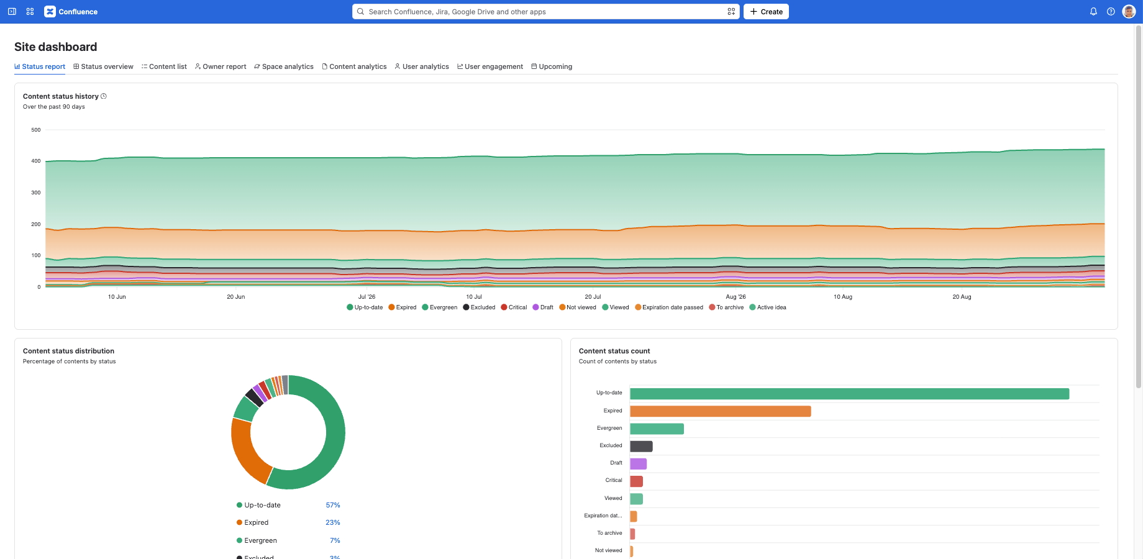The height and width of the screenshot is (559, 1143).
Task: Open the User analytics tab
Action: pos(422,66)
